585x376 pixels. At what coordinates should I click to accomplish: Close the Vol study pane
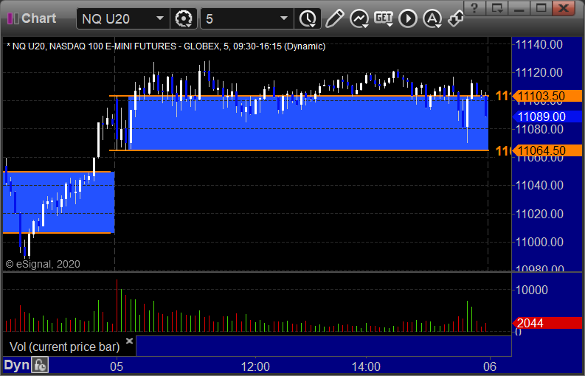tap(129, 341)
